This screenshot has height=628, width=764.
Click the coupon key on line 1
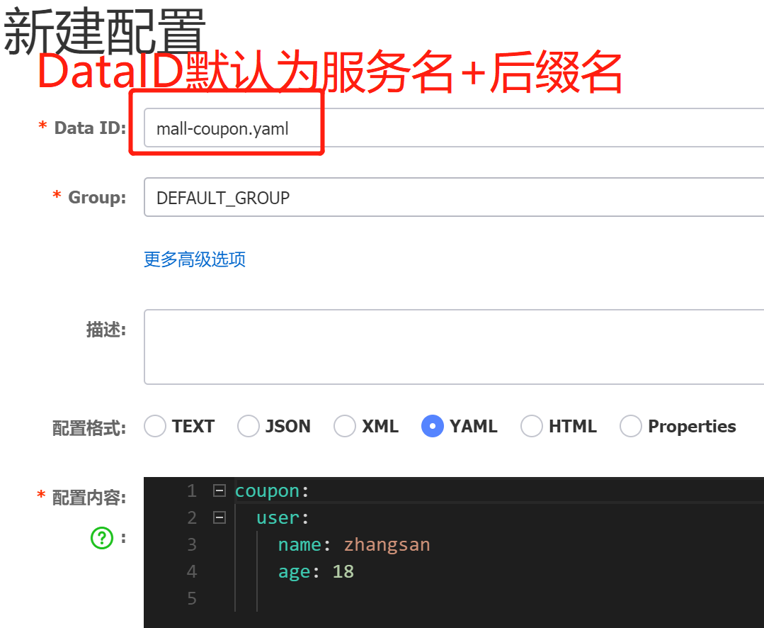point(267,490)
